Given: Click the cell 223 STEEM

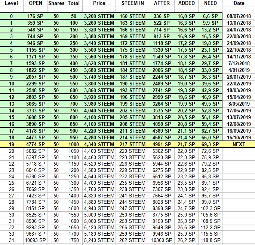Looking at the screenshot, I should 132,157.
